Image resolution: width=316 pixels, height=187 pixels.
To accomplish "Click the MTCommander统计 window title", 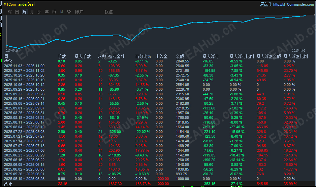I will click(x=20, y=4).
